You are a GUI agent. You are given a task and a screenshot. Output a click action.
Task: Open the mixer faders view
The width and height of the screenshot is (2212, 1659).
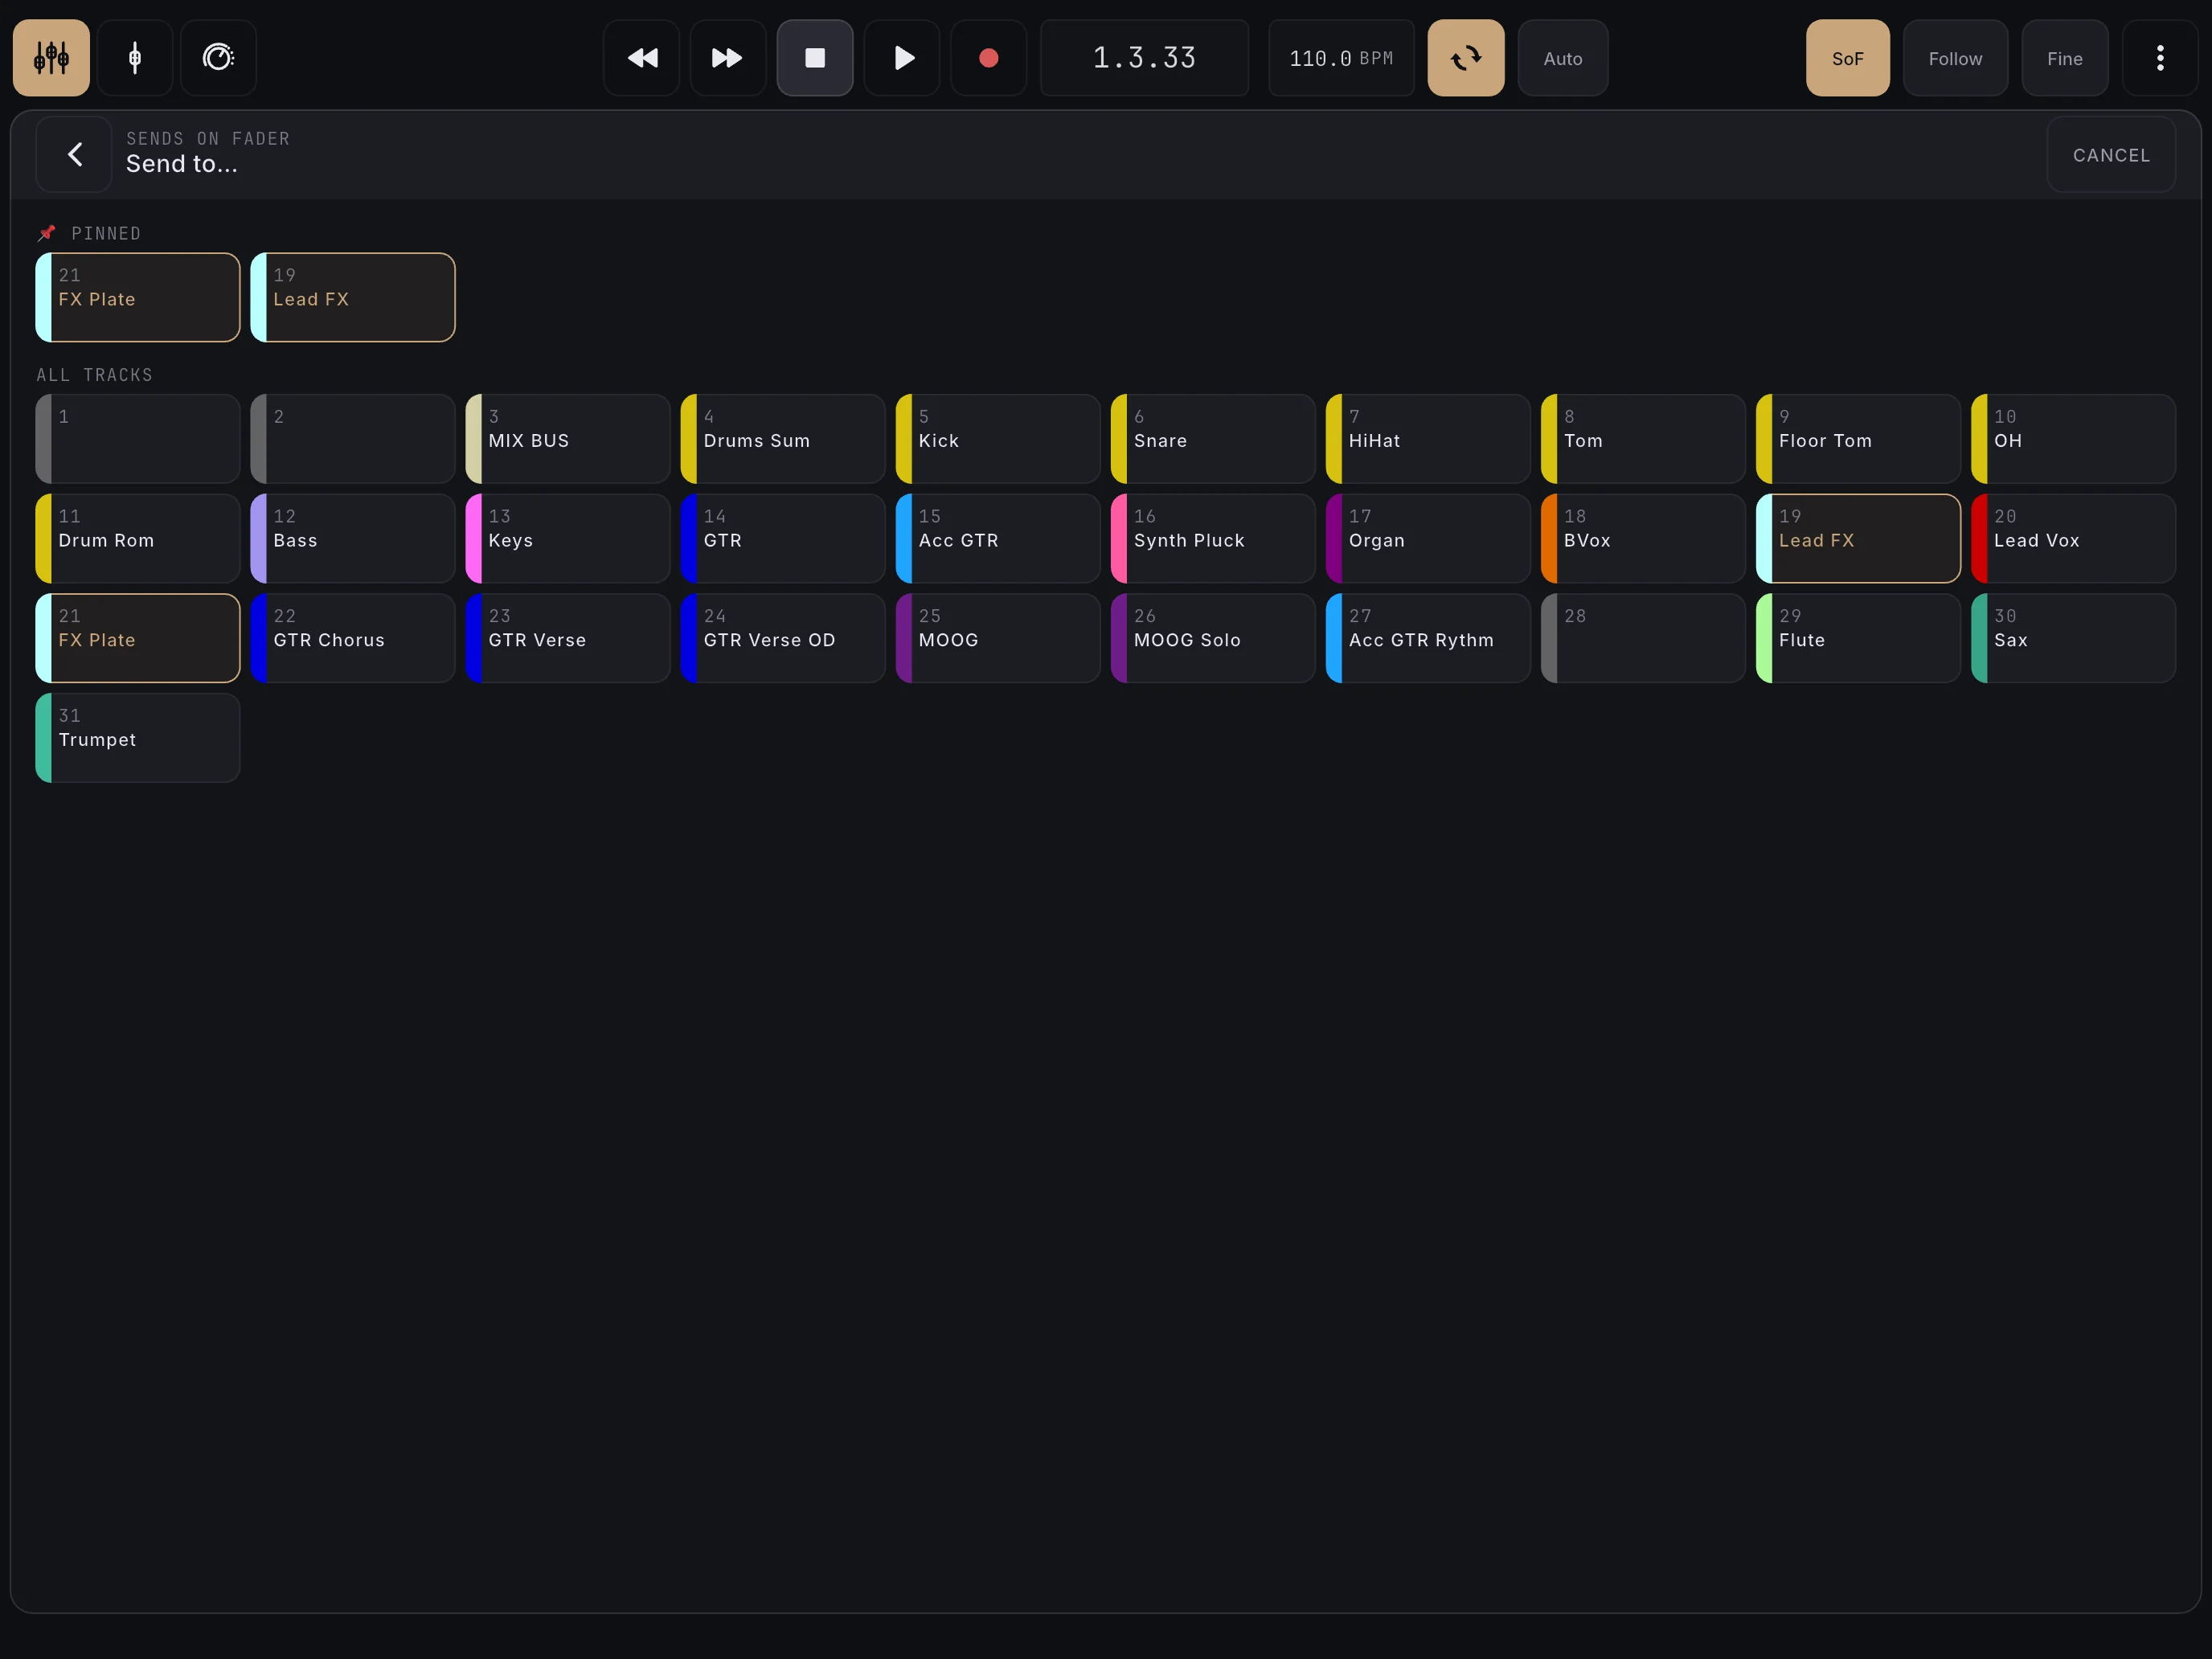51,58
